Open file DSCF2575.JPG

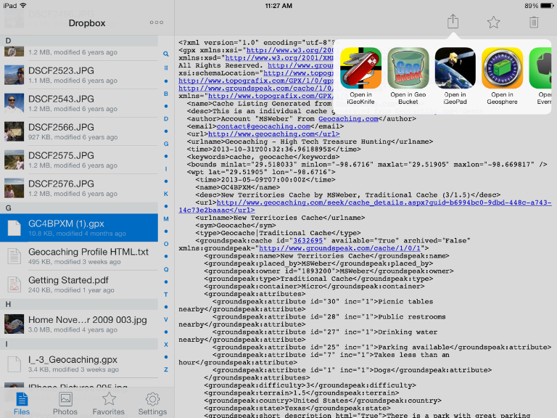click(79, 160)
